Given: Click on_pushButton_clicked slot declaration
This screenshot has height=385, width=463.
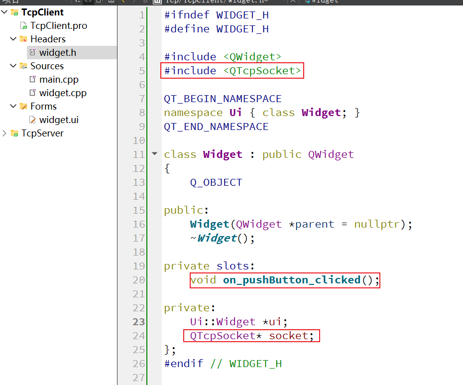Looking at the screenshot, I should pyautogui.click(x=285, y=280).
